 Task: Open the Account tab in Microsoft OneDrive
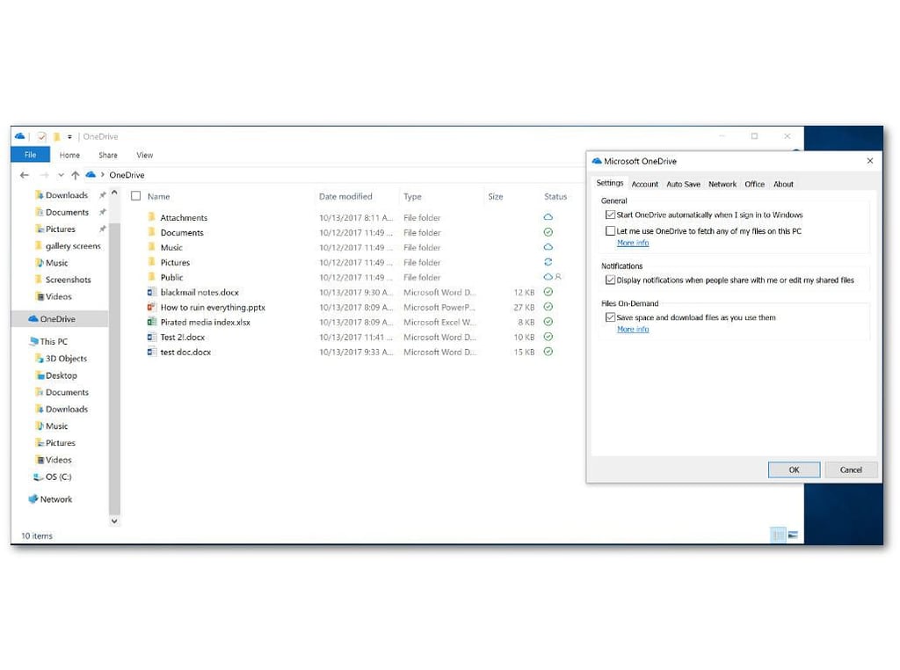(644, 185)
